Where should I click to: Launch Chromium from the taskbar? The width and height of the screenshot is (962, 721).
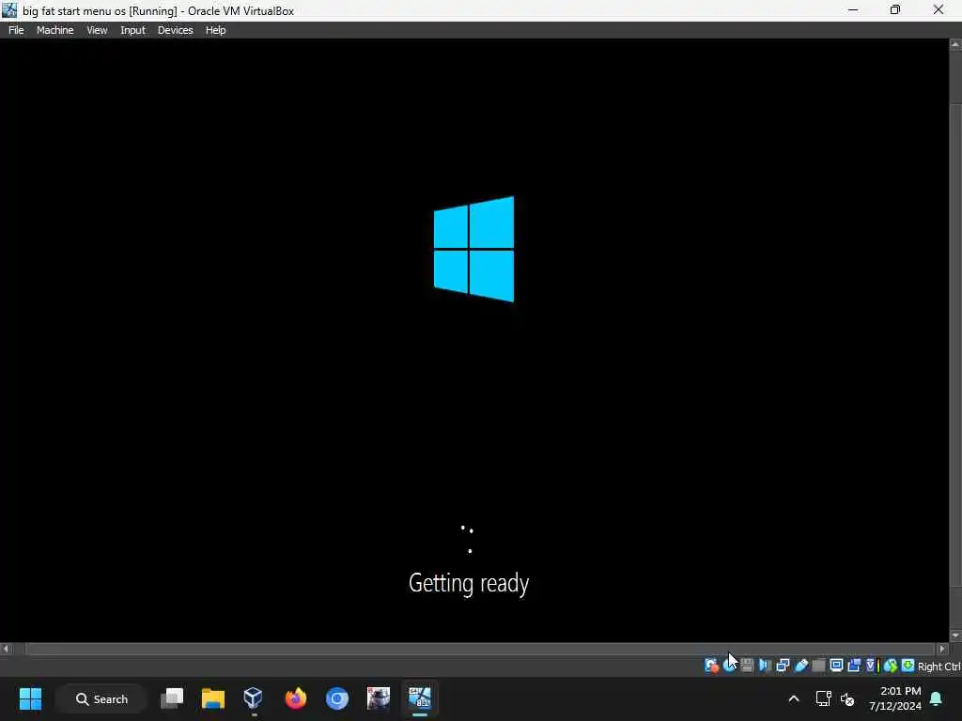point(337,698)
